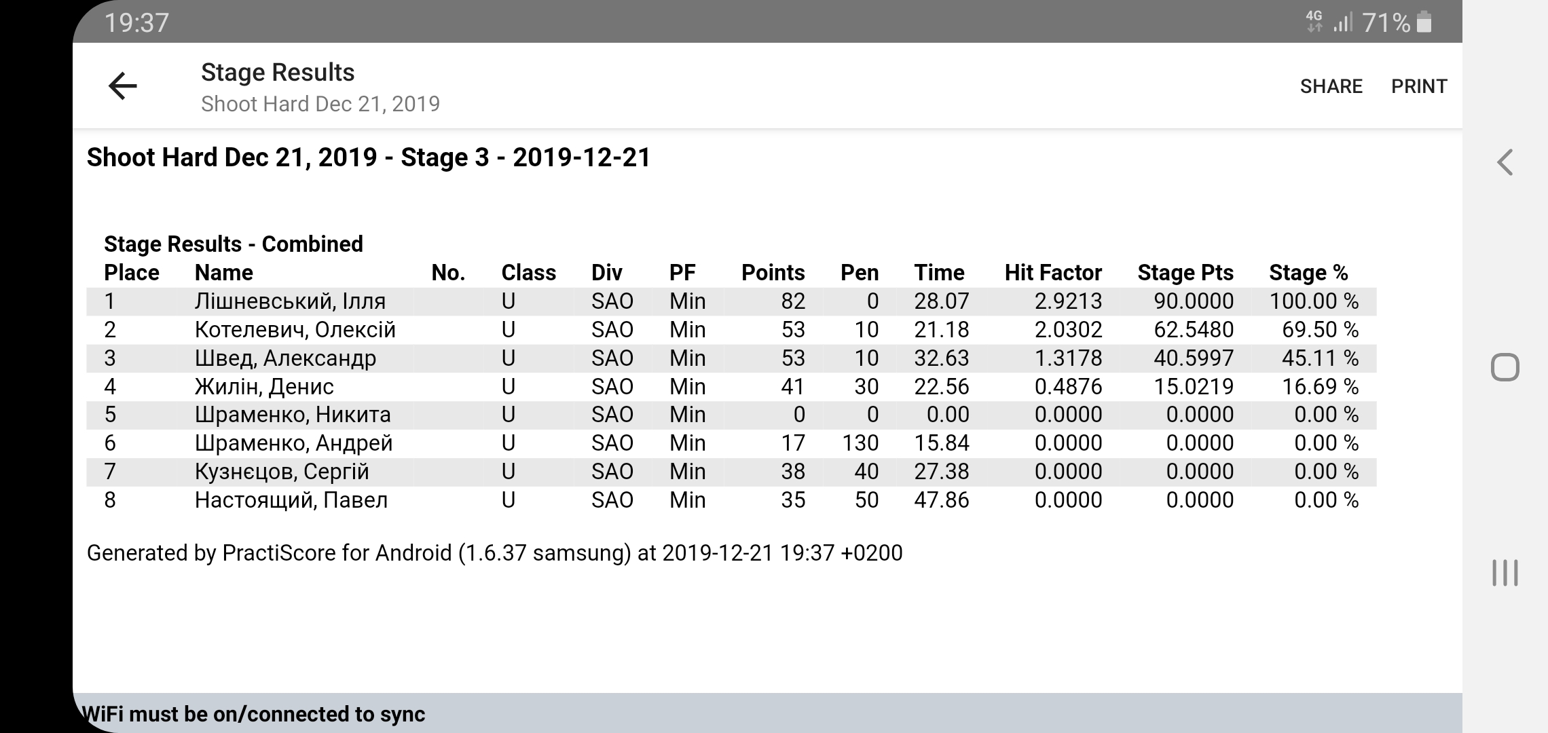This screenshot has width=1548, height=733.
Task: Select the Name column header
Action: pos(223,273)
